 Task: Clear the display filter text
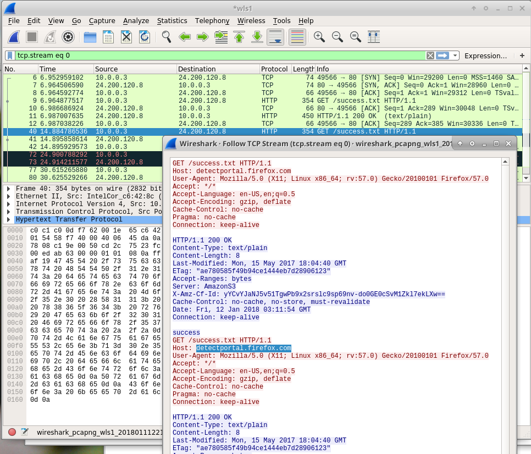[x=430, y=56]
